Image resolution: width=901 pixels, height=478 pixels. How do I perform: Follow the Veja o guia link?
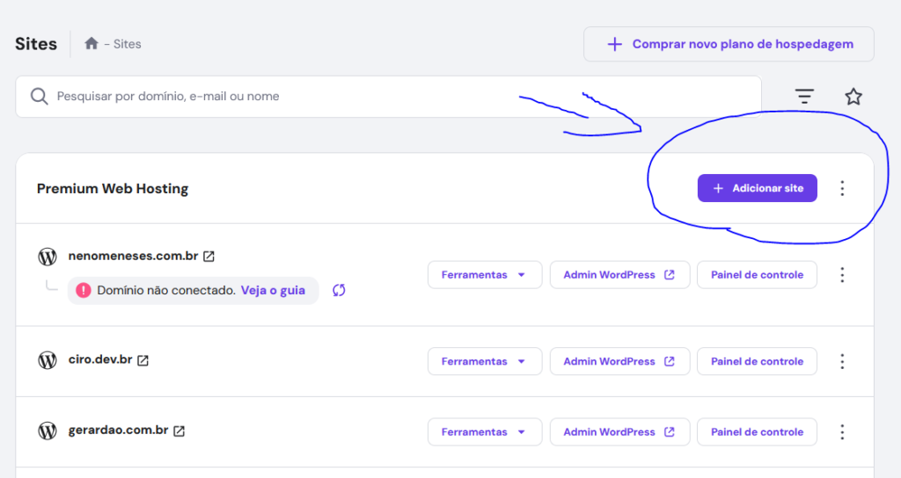coord(273,290)
